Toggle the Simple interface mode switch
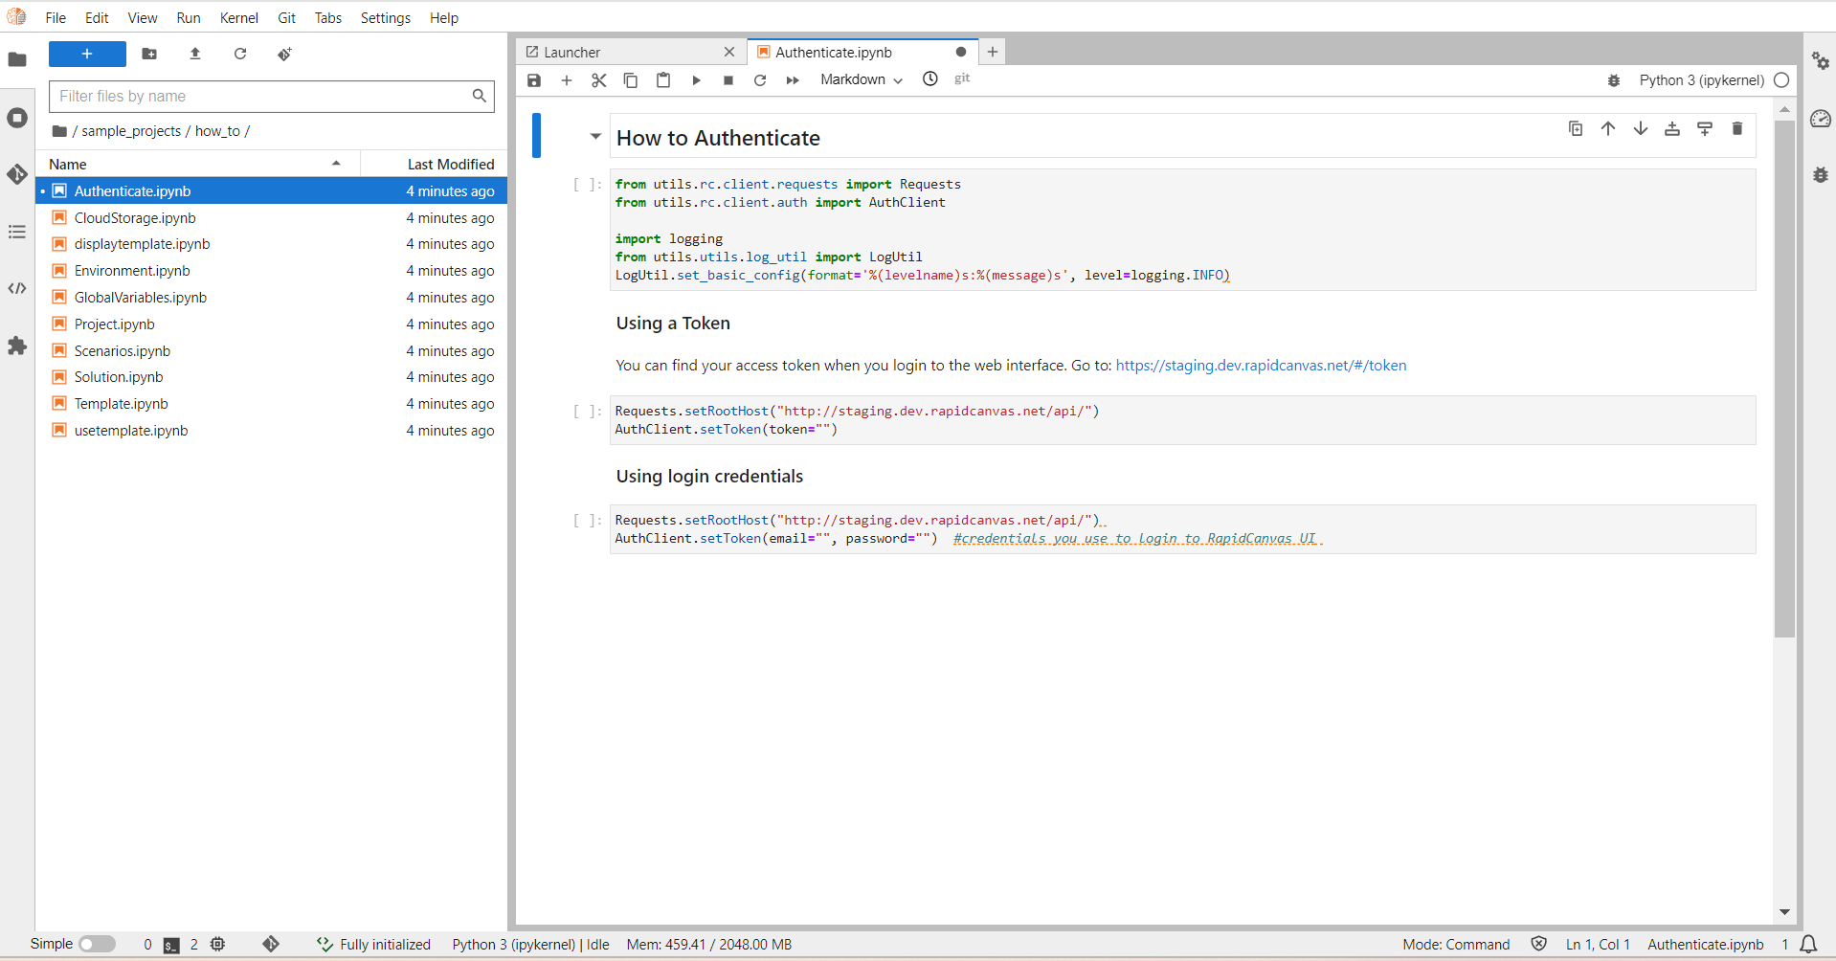The width and height of the screenshot is (1836, 961). click(97, 944)
